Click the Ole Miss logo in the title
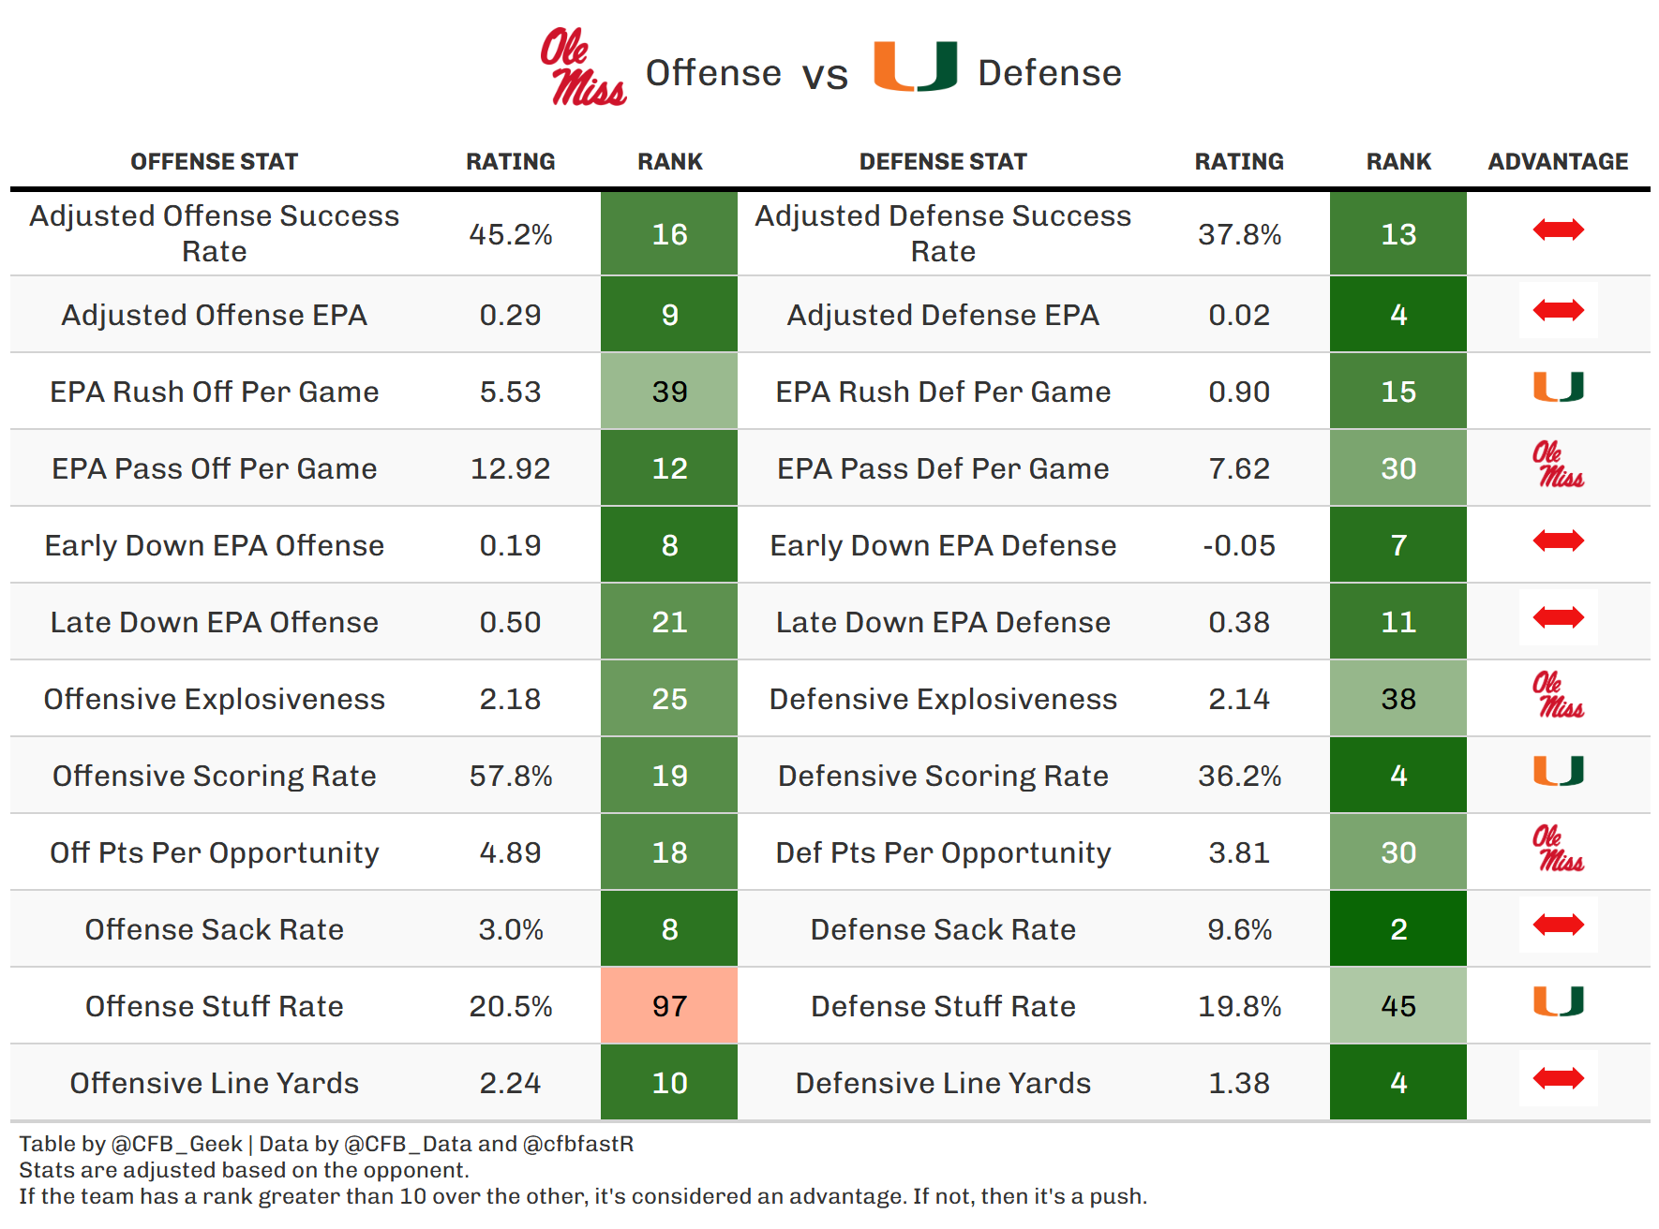The width and height of the screenshot is (1659, 1229). (582, 67)
